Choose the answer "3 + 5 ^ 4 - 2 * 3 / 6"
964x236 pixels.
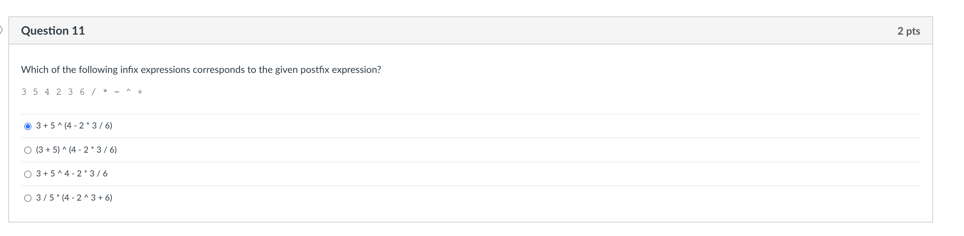tap(27, 174)
